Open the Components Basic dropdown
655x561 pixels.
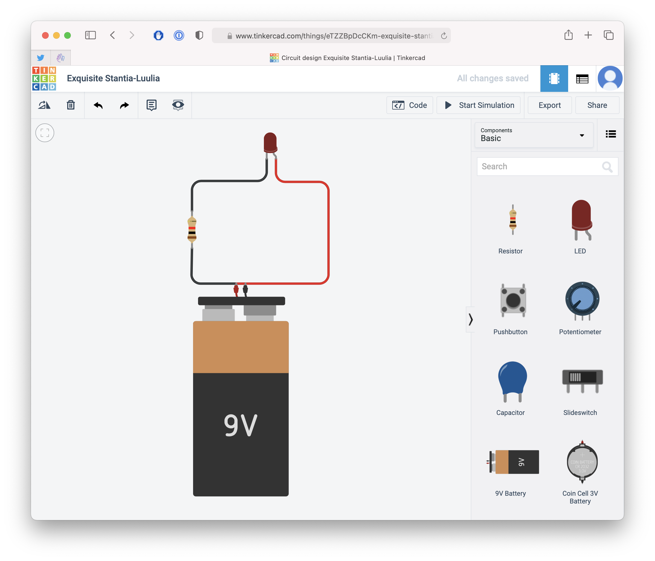click(x=534, y=135)
